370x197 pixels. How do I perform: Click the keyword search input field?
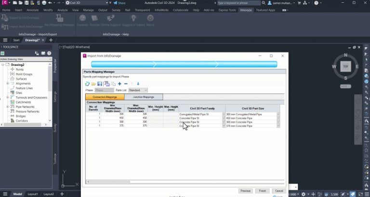coord(239,3)
